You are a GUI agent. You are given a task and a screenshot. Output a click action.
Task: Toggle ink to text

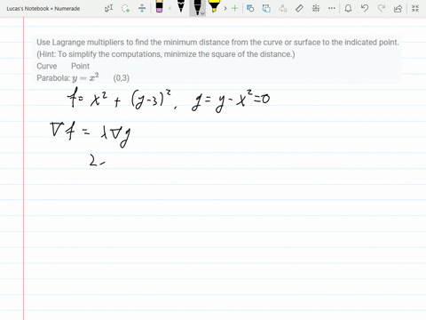[x=283, y=9]
